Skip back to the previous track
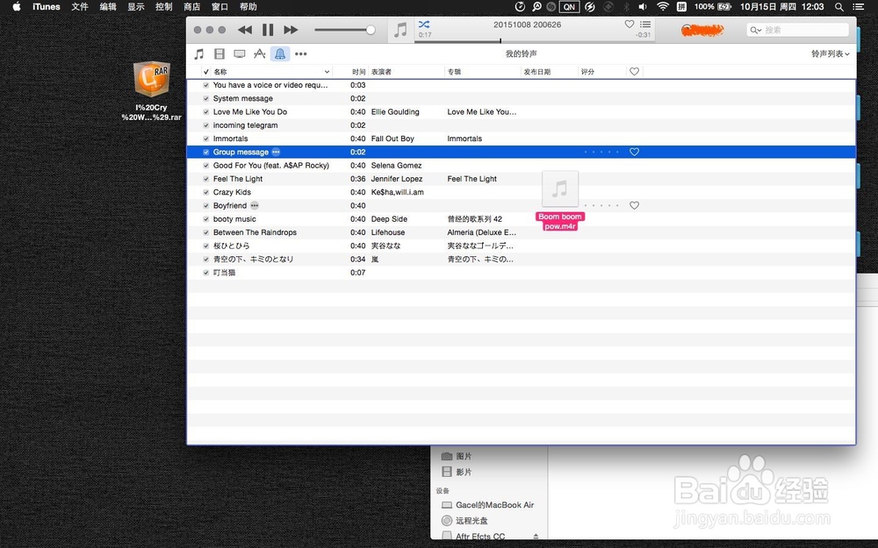This screenshot has width=878, height=548. [245, 30]
